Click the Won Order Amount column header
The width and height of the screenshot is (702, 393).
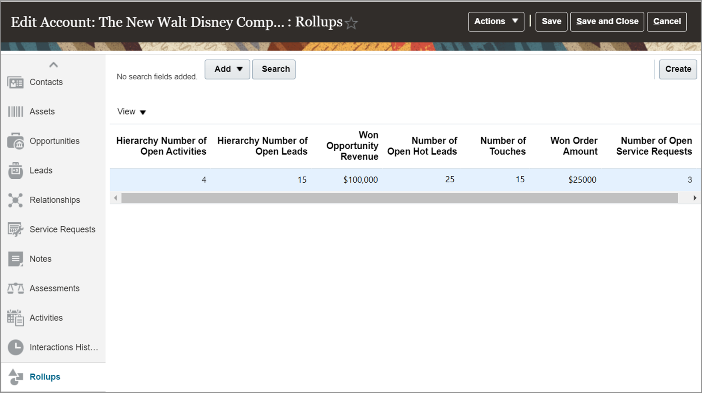(x=574, y=146)
